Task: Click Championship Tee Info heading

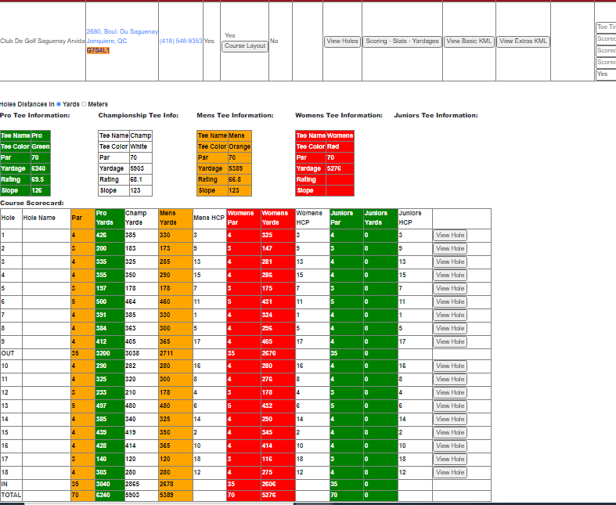Action: point(139,116)
